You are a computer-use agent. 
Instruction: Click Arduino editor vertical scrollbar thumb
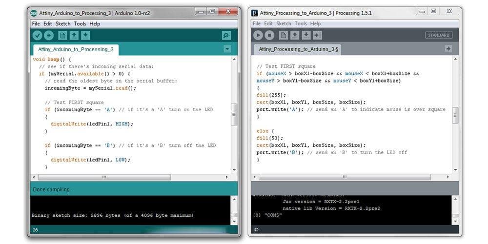click(x=234, y=114)
